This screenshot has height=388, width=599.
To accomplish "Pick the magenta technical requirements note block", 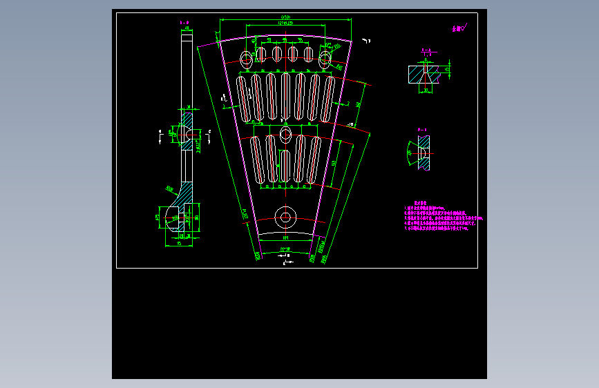I will point(443,216).
